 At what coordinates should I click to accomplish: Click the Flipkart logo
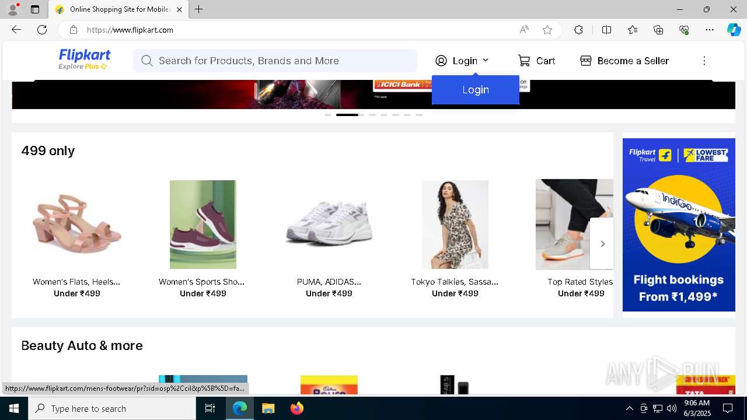[85, 60]
